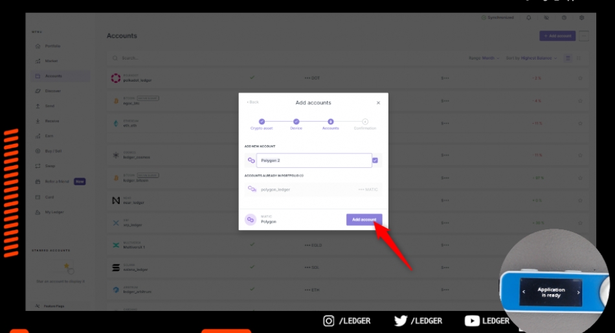Click the New badge next to Refer a friend
Viewport: 615px width, 333px height.
click(80, 181)
